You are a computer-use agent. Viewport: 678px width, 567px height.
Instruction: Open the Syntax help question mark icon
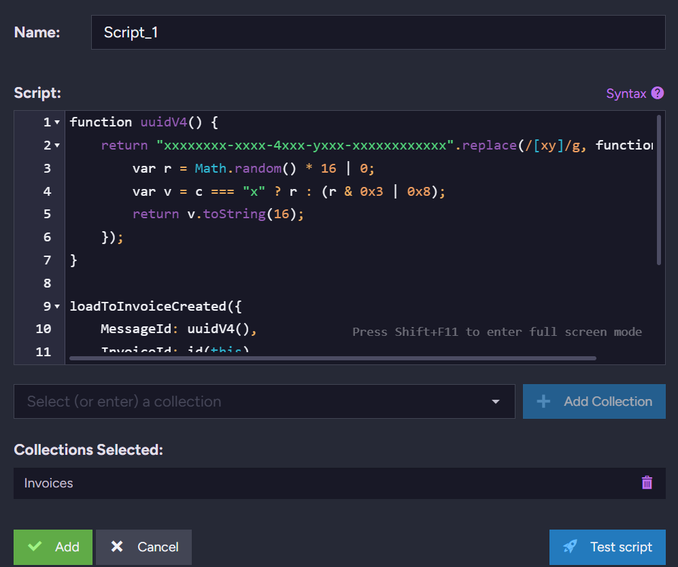tap(657, 93)
